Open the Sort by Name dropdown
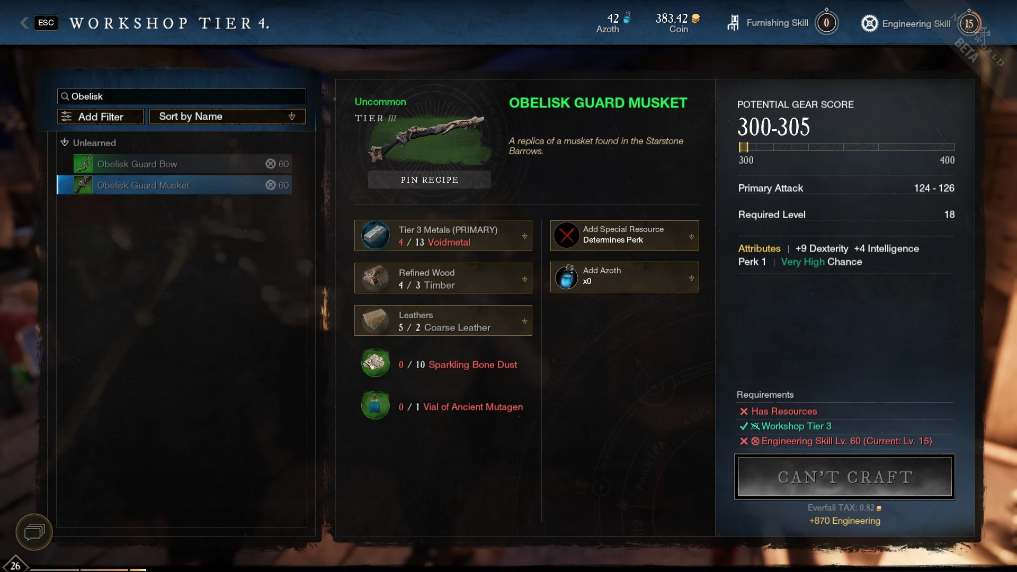The height and width of the screenshot is (572, 1017). coord(227,117)
